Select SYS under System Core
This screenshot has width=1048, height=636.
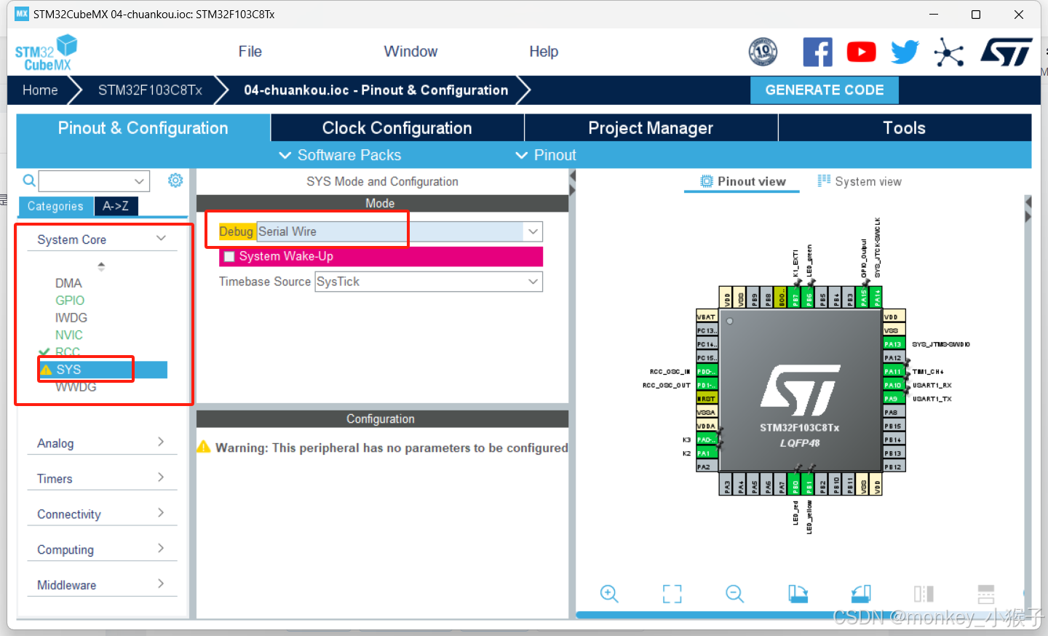(69, 369)
